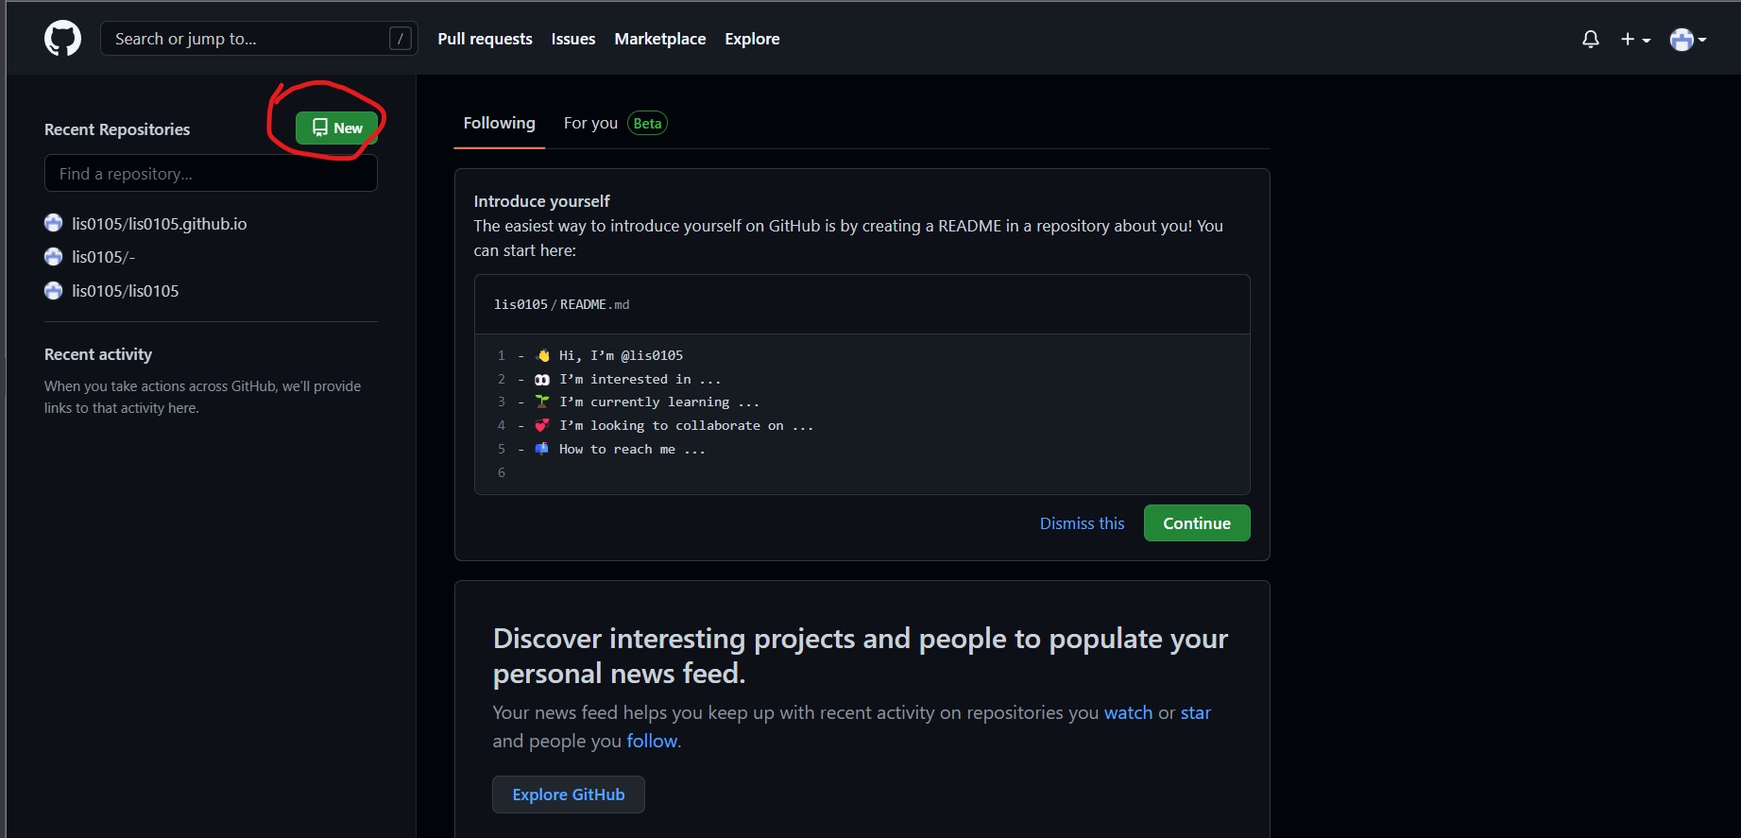Click the slash shortcut icon in search

401,39
